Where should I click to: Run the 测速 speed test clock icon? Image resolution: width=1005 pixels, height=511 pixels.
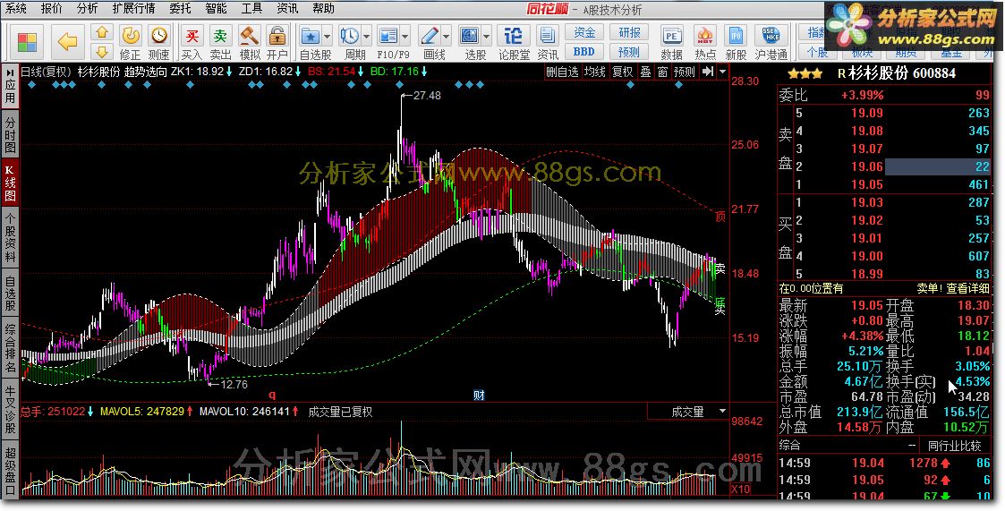158,42
